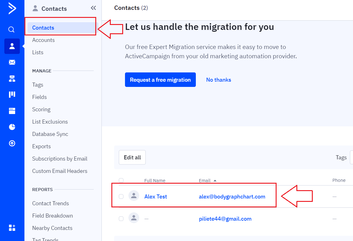The height and width of the screenshot is (241, 353).
Task: Click Alex Test's avatar icon
Action: 134,196
